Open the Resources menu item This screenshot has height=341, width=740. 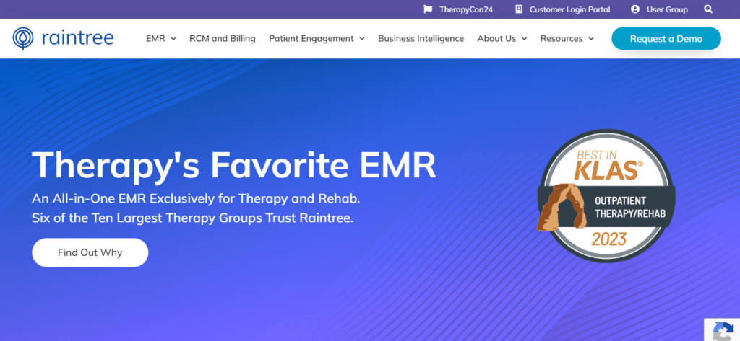tap(562, 39)
